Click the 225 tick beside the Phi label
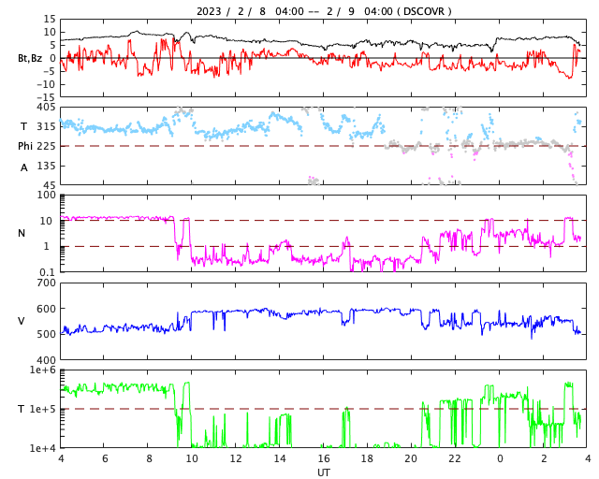 click(46, 146)
